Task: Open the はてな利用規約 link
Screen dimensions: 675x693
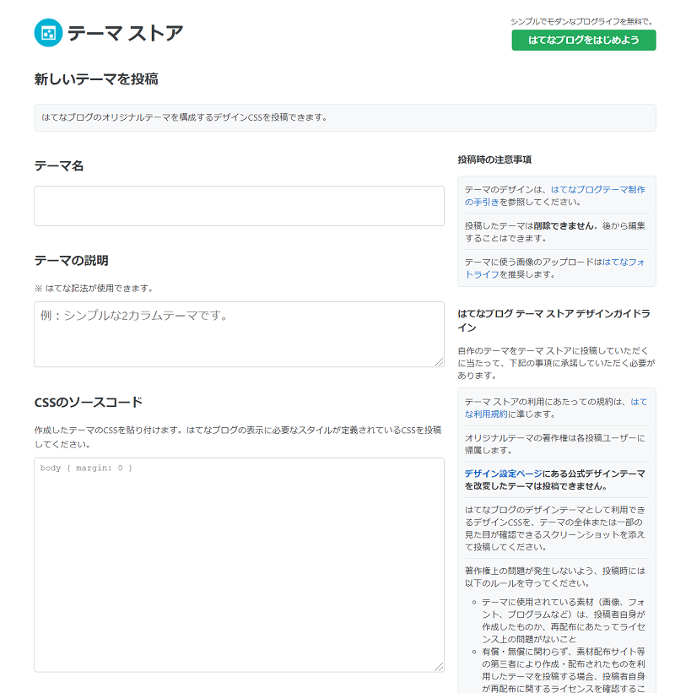Action: tap(556, 408)
